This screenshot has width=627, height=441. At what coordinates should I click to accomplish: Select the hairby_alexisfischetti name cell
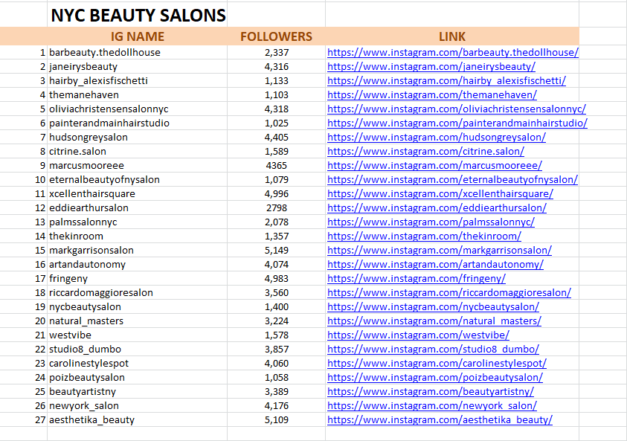click(137, 81)
